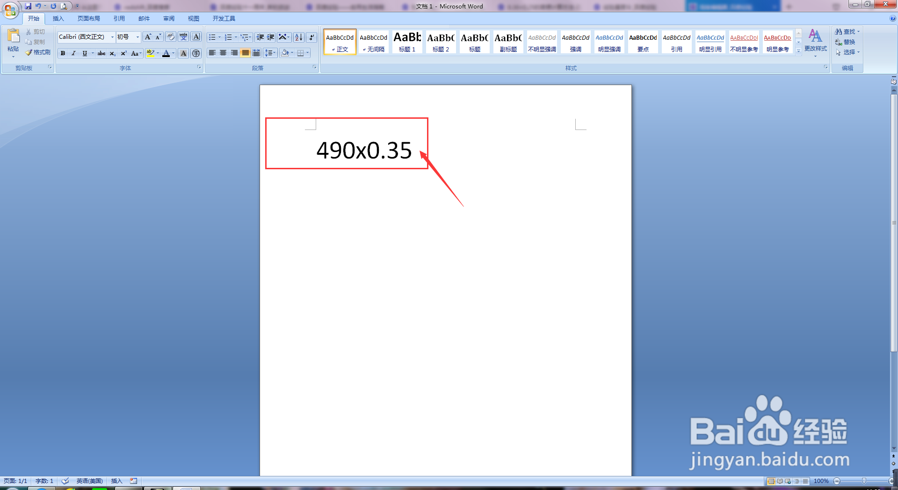Viewport: 898px width, 490px height.
Task: Open the Review (审阅) tab
Action: pos(169,19)
